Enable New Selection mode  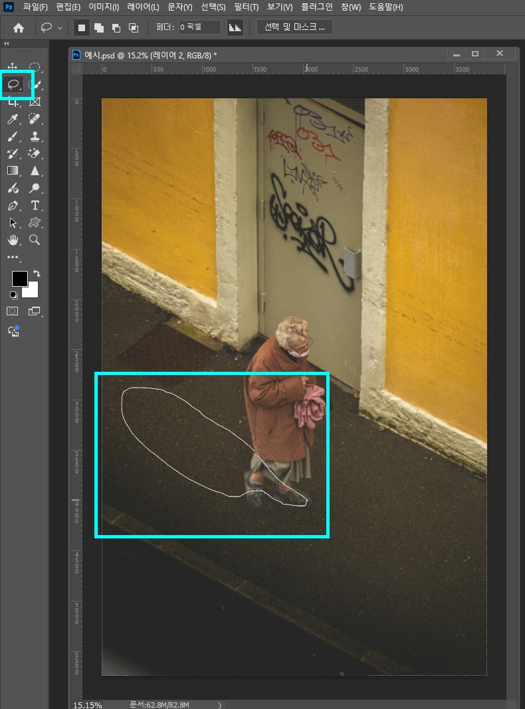pyautogui.click(x=82, y=28)
